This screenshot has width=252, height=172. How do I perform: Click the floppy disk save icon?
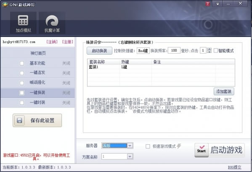pyautogui.click(x=19, y=120)
